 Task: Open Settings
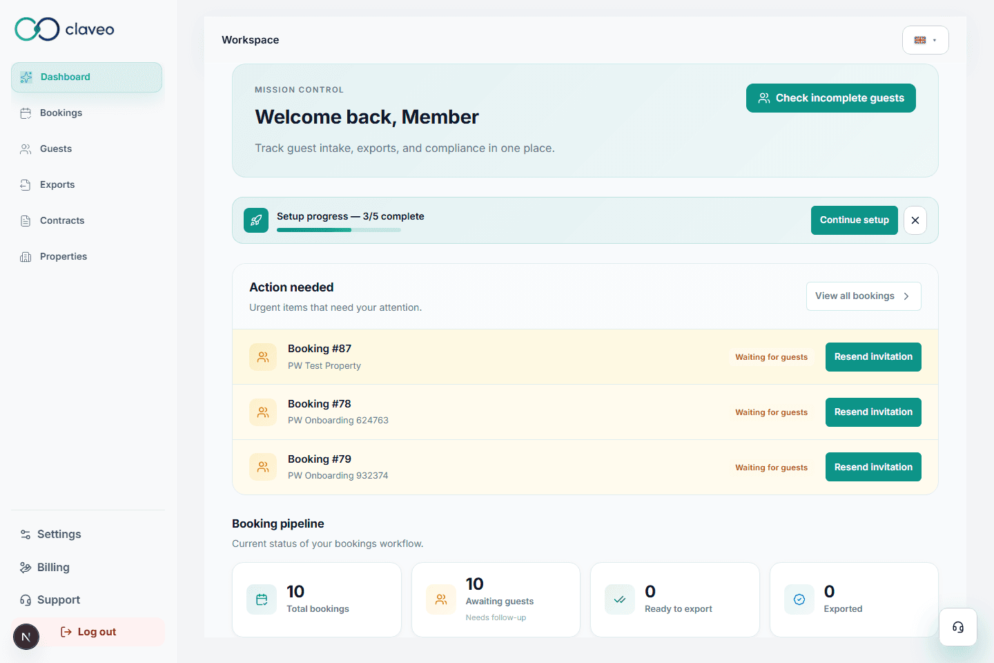click(x=88, y=535)
